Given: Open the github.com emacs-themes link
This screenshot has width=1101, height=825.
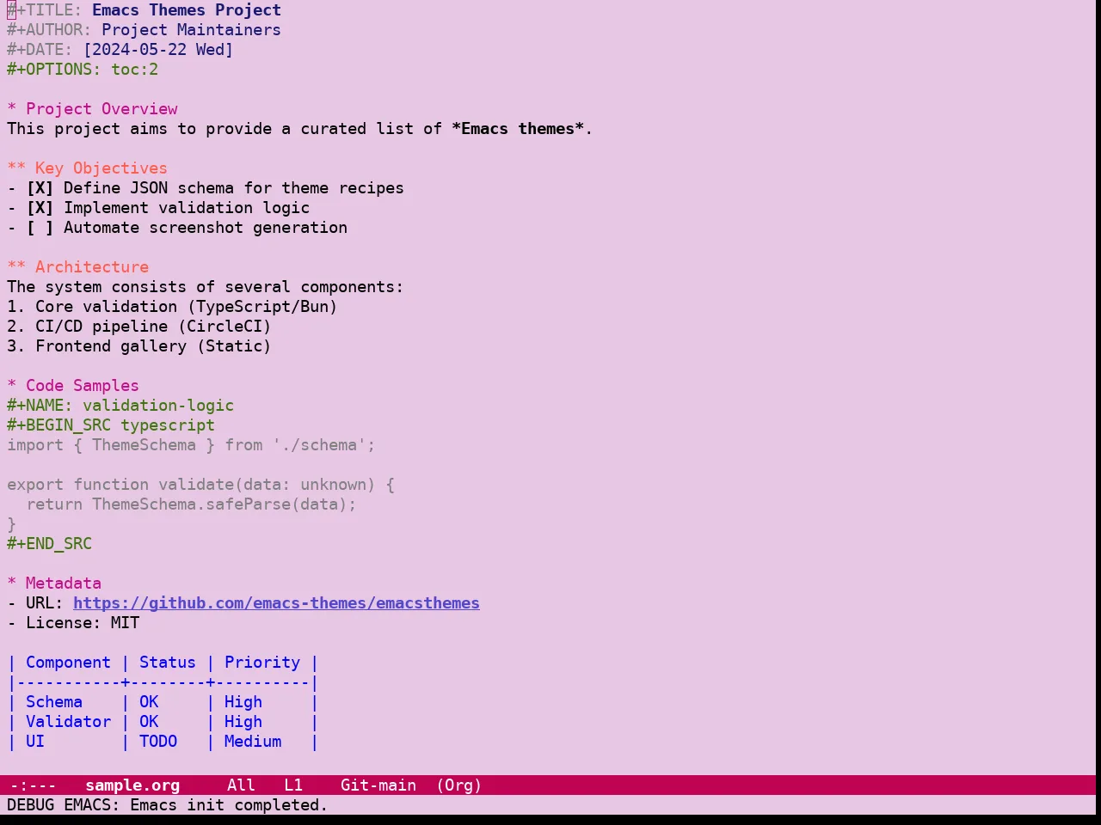Looking at the screenshot, I should [276, 603].
